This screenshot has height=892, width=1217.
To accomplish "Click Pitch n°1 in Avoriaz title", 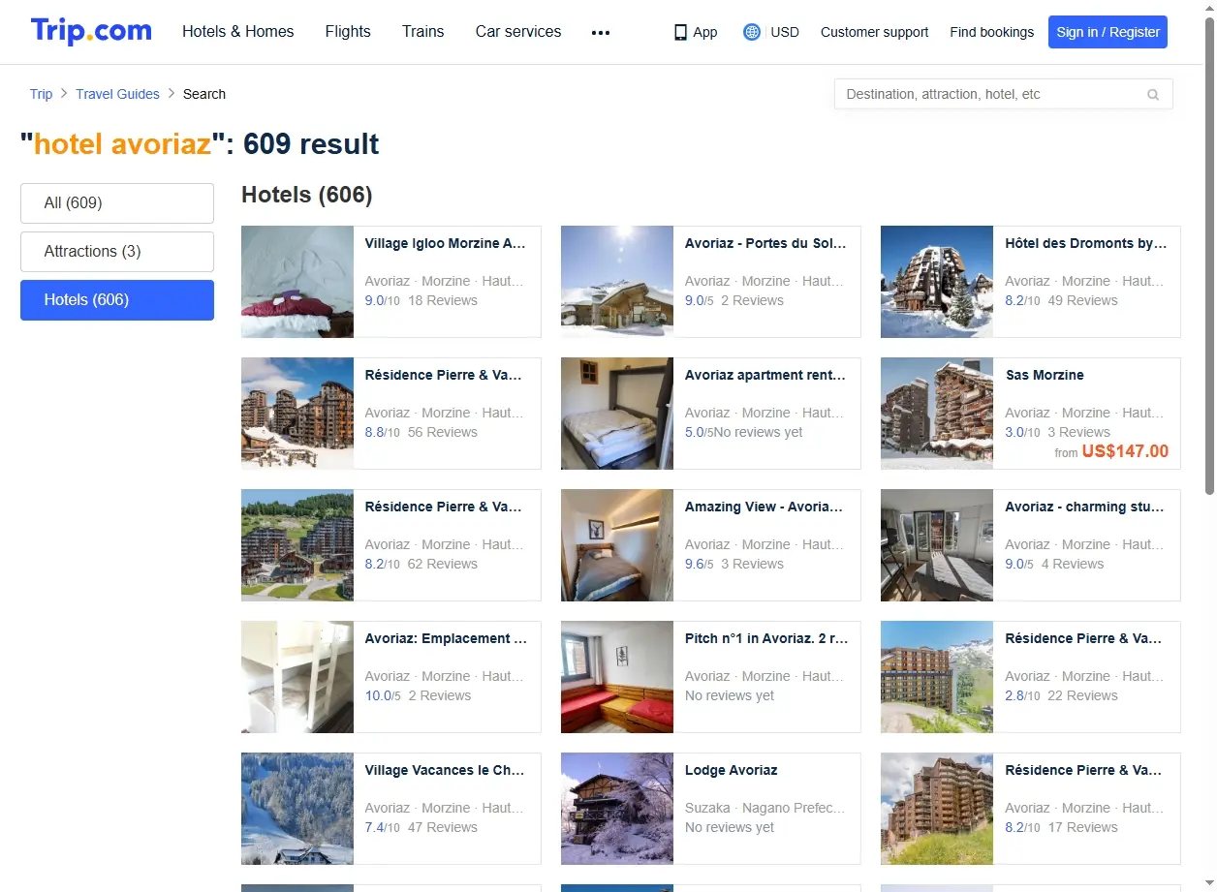I will point(766,639).
